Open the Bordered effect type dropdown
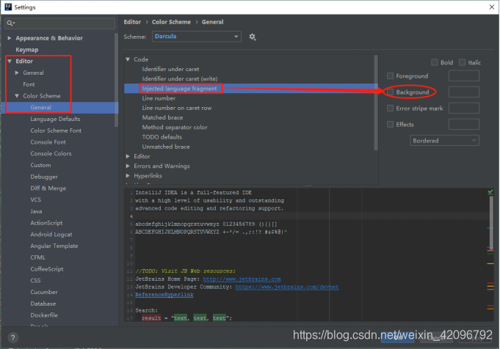Screen dimensions: 500x349 coord(444,141)
